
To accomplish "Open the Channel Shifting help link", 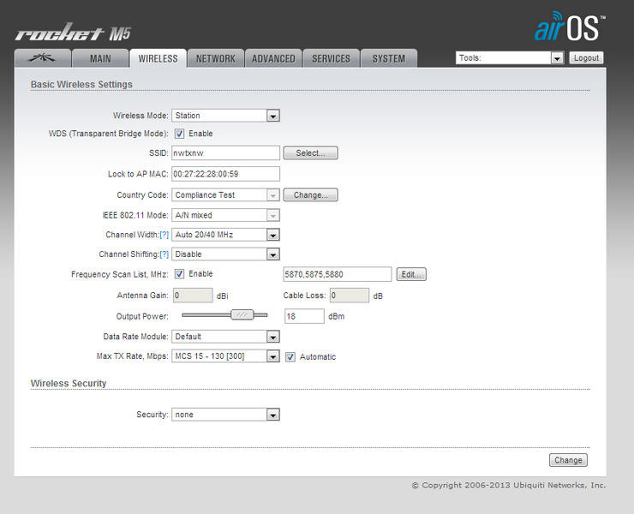I will 164,254.
